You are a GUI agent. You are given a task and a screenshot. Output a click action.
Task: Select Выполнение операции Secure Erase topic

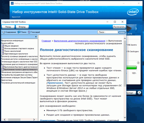19,78
